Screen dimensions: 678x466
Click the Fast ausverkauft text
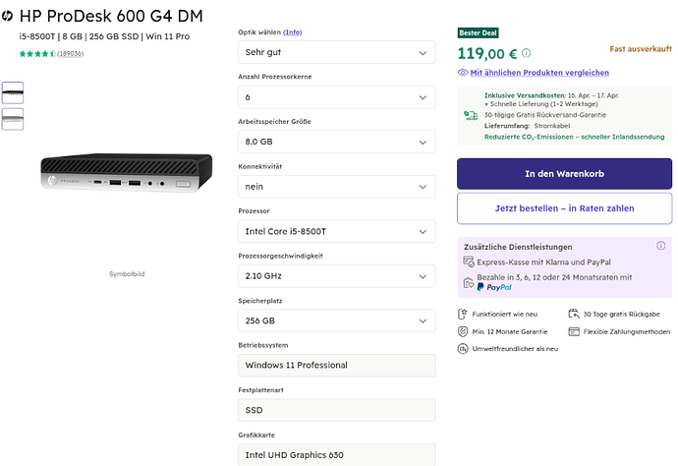(x=641, y=49)
